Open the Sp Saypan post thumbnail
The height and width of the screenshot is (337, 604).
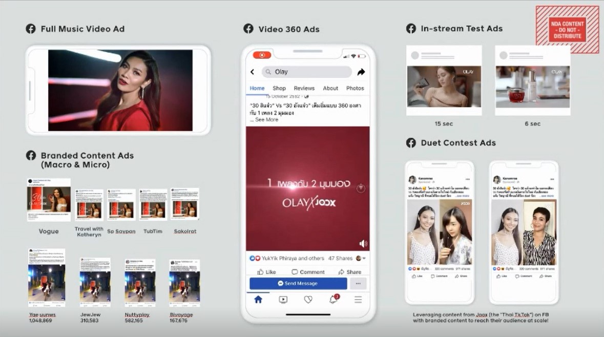pyautogui.click(x=121, y=204)
